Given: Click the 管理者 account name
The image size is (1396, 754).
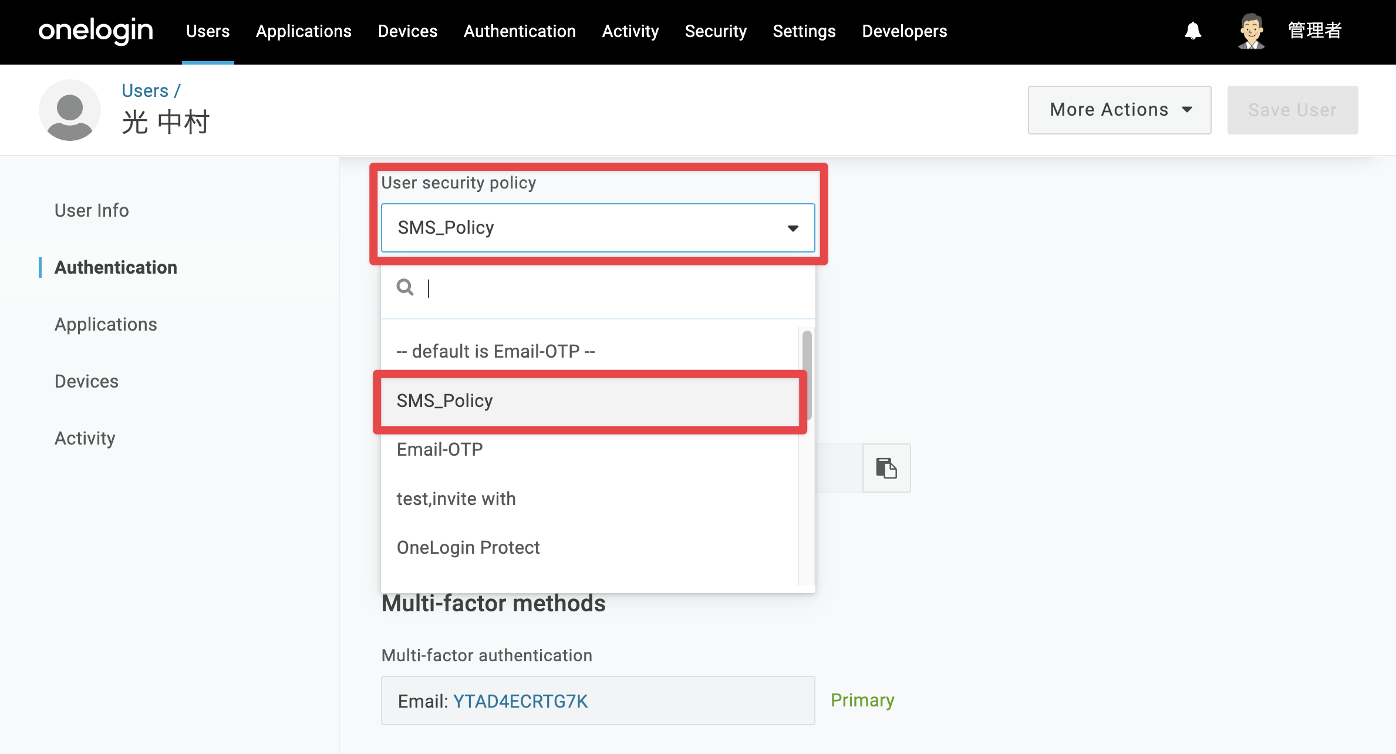Looking at the screenshot, I should pyautogui.click(x=1315, y=31).
